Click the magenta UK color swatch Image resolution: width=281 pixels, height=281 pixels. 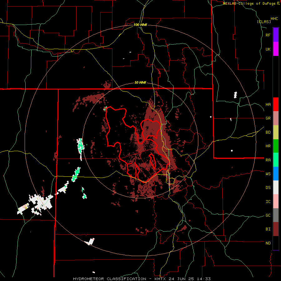click(x=276, y=49)
